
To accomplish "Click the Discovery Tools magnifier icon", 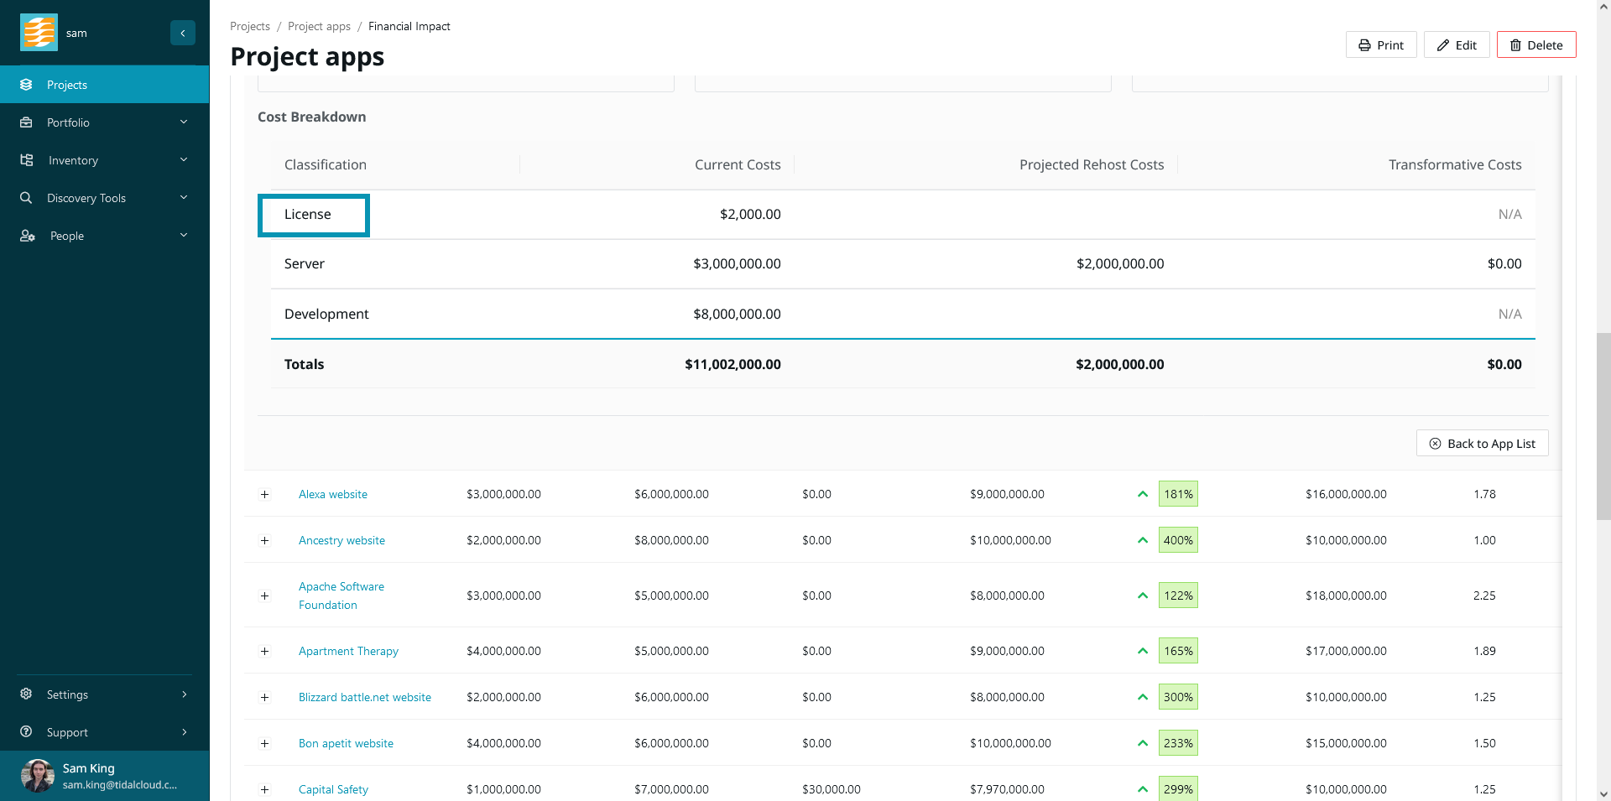I will pos(26,198).
